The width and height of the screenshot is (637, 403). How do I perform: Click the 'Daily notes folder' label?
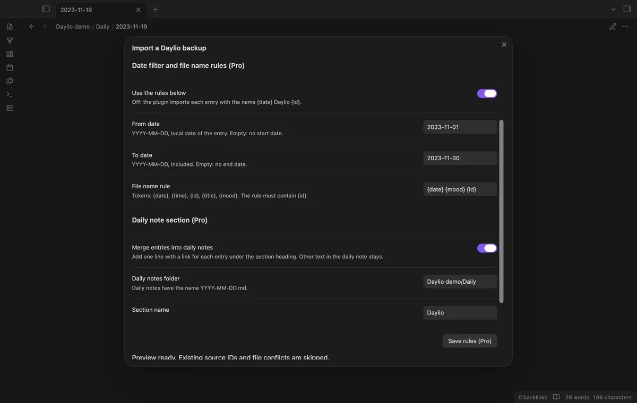pos(156,278)
